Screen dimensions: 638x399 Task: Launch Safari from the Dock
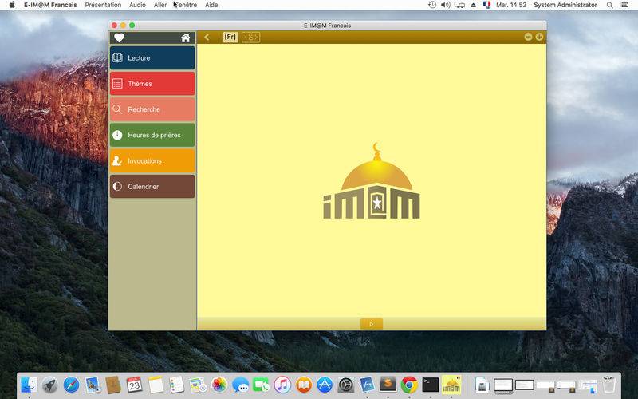[x=71, y=385]
